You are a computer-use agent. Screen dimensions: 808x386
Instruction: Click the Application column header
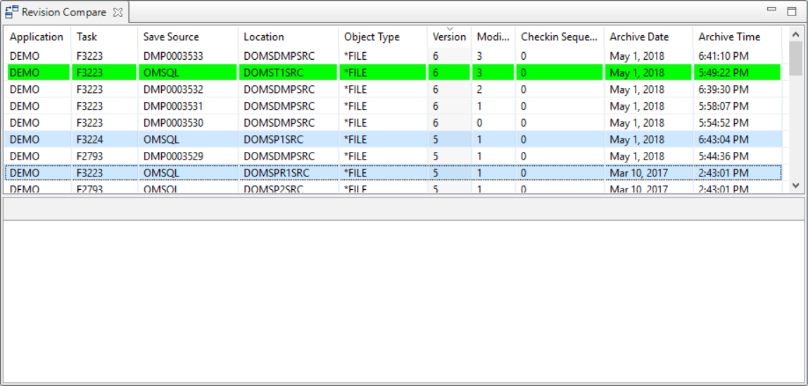[37, 37]
